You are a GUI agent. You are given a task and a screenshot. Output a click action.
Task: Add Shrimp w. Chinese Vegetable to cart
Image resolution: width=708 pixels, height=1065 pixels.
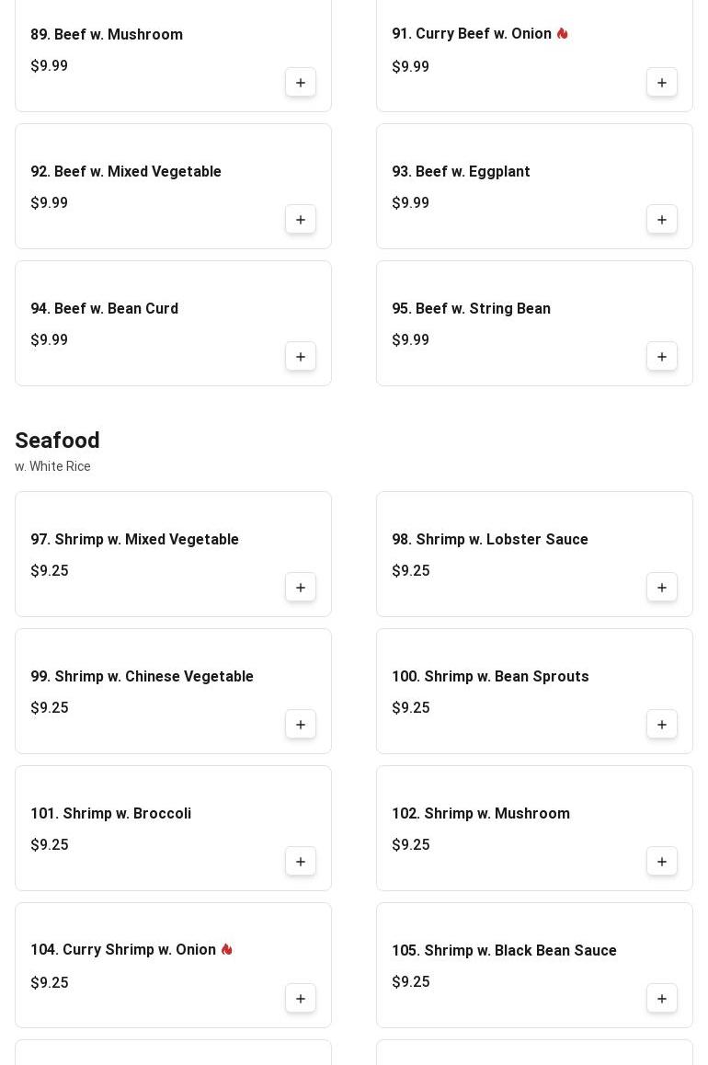301,725
